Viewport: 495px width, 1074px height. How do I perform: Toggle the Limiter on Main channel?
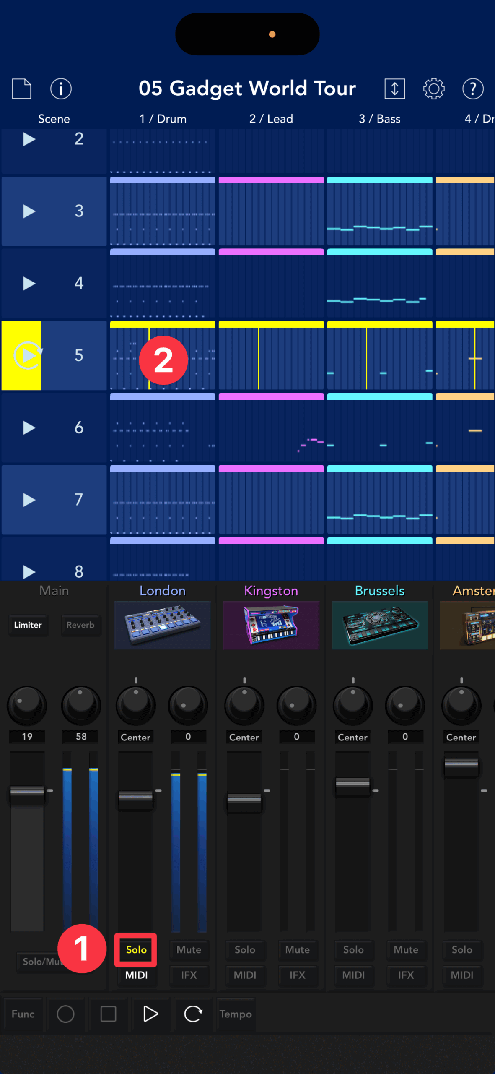pos(28,625)
